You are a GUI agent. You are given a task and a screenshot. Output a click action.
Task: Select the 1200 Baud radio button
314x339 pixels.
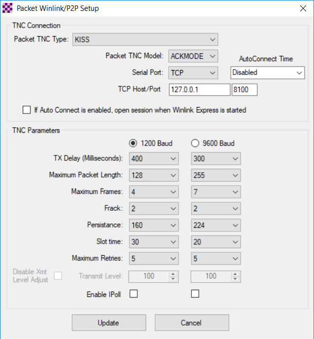pyautogui.click(x=133, y=143)
